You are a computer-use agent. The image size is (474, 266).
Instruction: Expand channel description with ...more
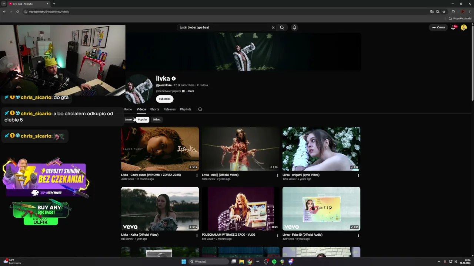coord(190,91)
